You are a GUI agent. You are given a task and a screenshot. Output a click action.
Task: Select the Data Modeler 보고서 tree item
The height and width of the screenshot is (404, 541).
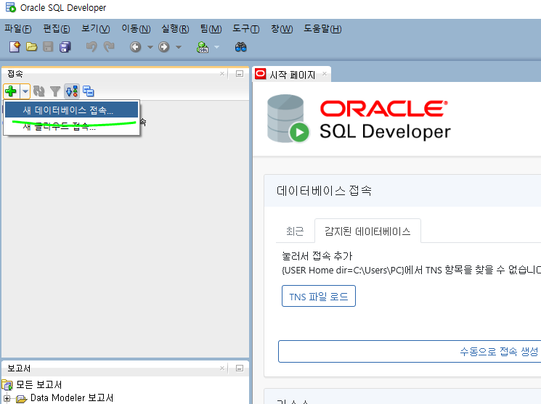point(72,397)
